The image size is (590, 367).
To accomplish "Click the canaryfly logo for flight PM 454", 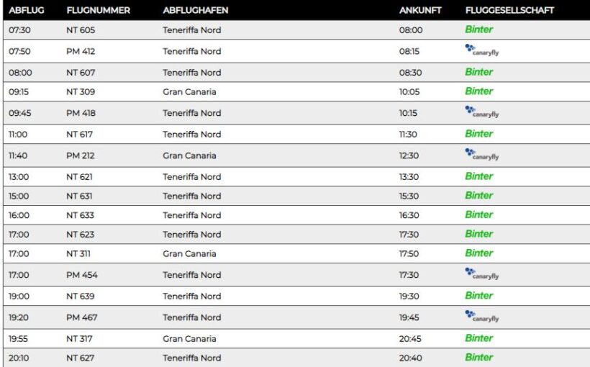I will [x=482, y=274].
